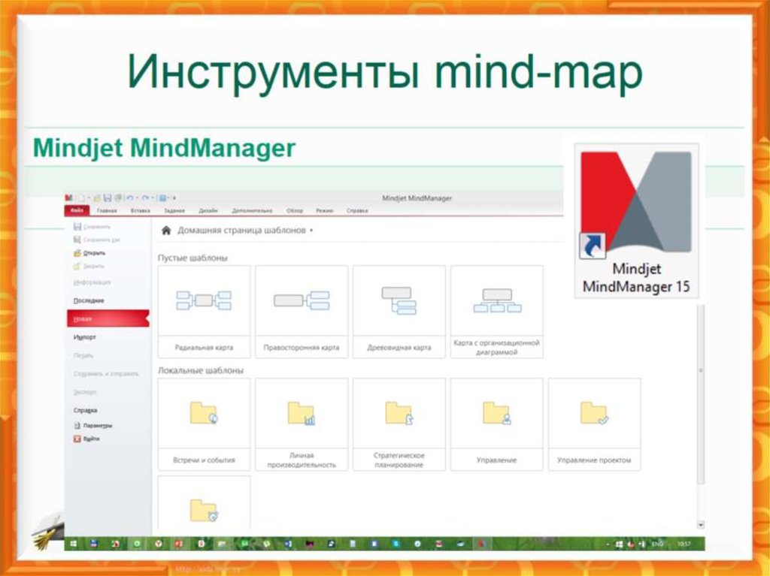
Task: Click the undo arrow in quick access toolbar
Action: pos(130,198)
